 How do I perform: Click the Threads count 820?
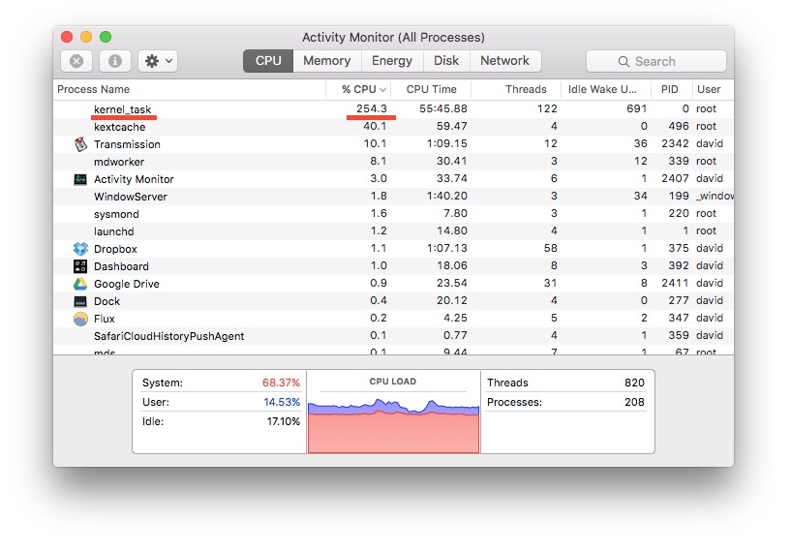pyautogui.click(x=634, y=383)
